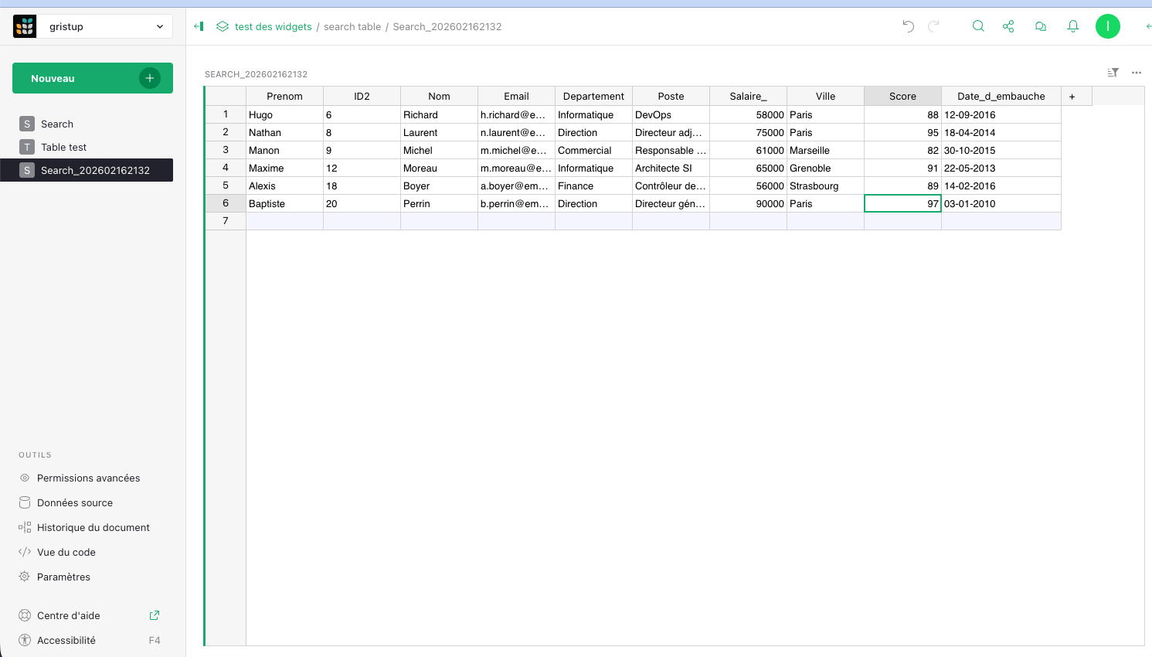Open the Table test page

click(x=63, y=147)
